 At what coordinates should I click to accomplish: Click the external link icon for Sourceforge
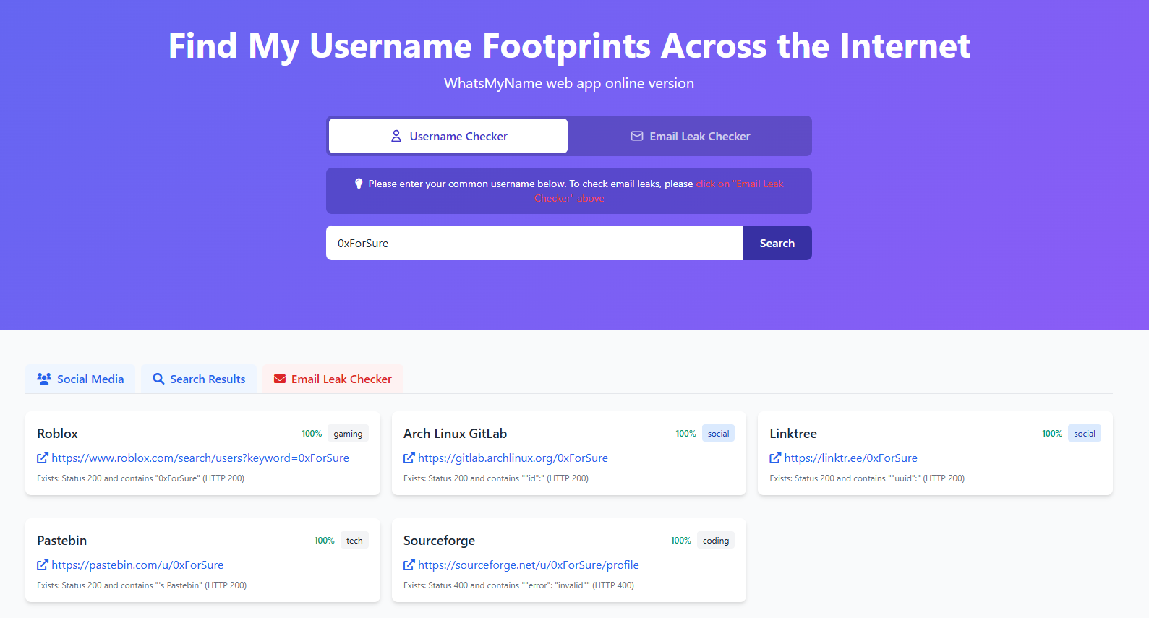(x=409, y=565)
